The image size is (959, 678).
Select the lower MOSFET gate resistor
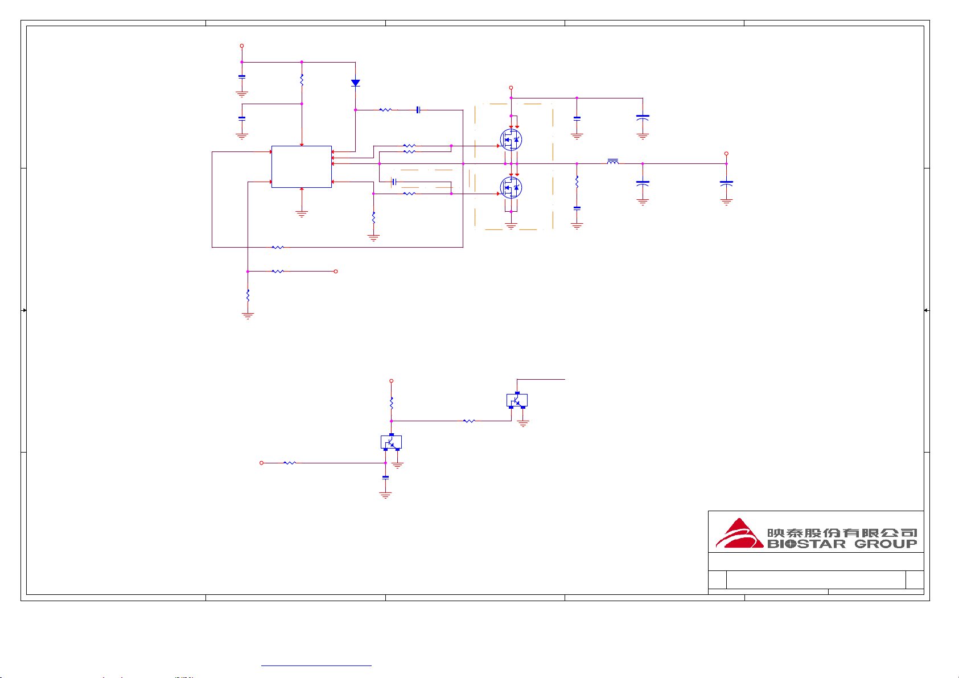409,194
